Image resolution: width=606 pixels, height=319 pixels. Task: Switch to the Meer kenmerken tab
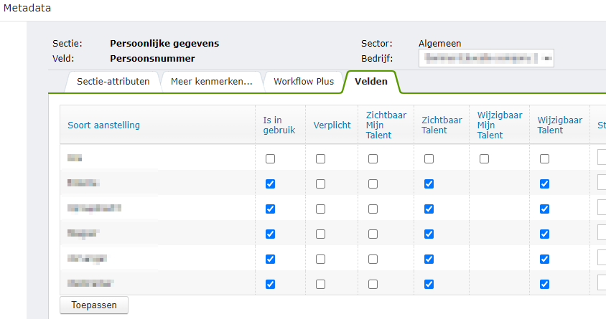(x=211, y=81)
